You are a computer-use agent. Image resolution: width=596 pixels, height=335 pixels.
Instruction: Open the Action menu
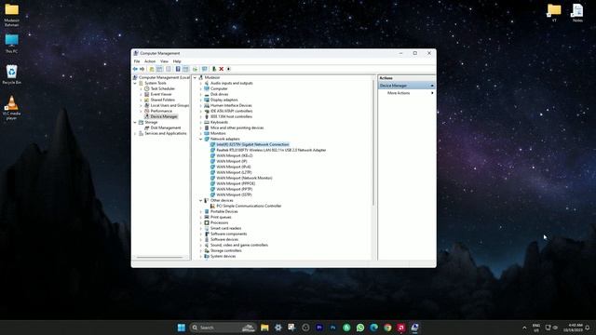click(150, 61)
